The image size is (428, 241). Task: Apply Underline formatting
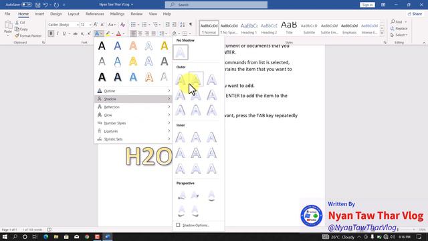click(64, 33)
